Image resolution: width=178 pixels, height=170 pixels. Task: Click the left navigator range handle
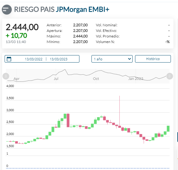click(x=6, y=76)
